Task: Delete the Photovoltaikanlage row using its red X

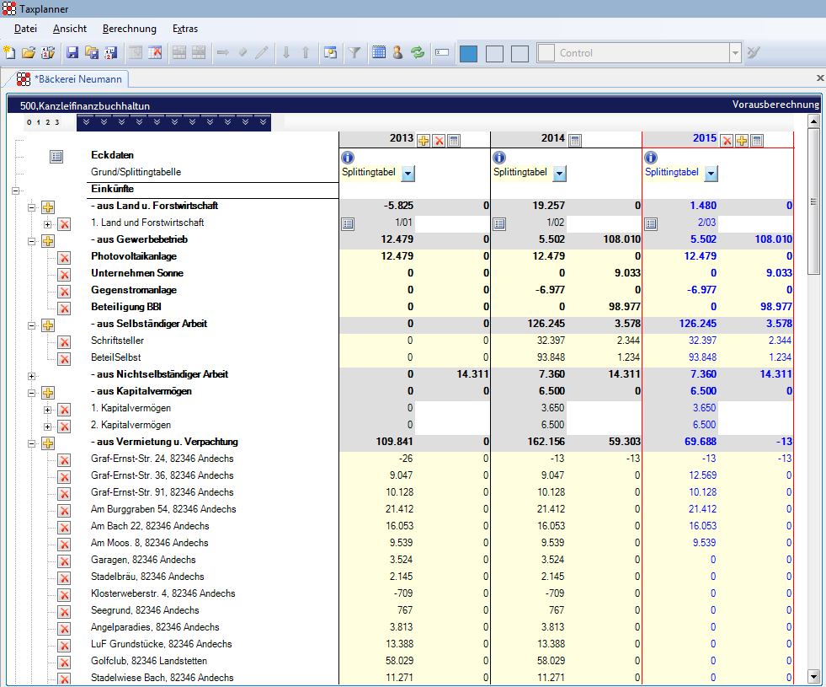Action: pos(64,256)
